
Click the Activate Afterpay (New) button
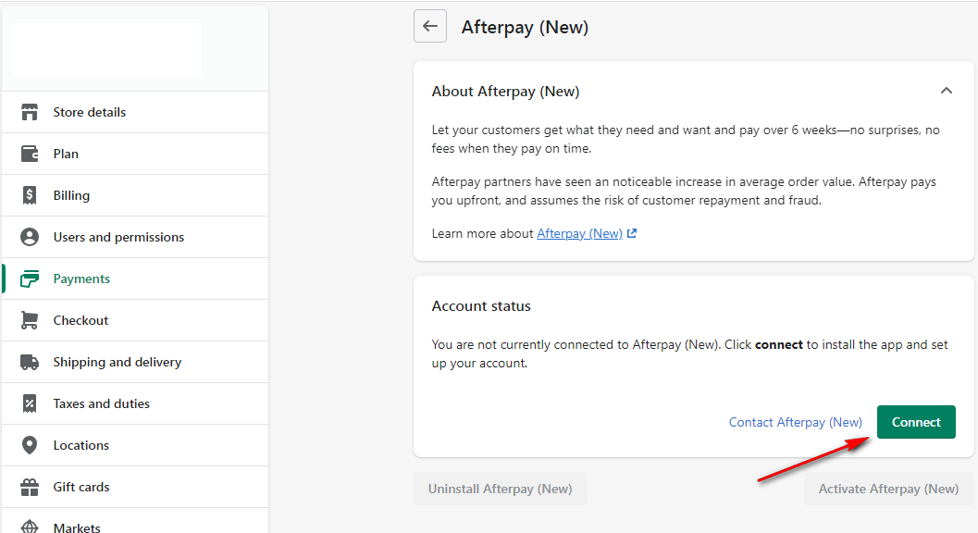coord(888,489)
